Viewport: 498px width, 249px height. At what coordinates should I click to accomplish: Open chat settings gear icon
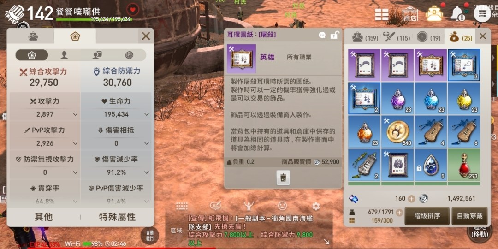(316, 207)
